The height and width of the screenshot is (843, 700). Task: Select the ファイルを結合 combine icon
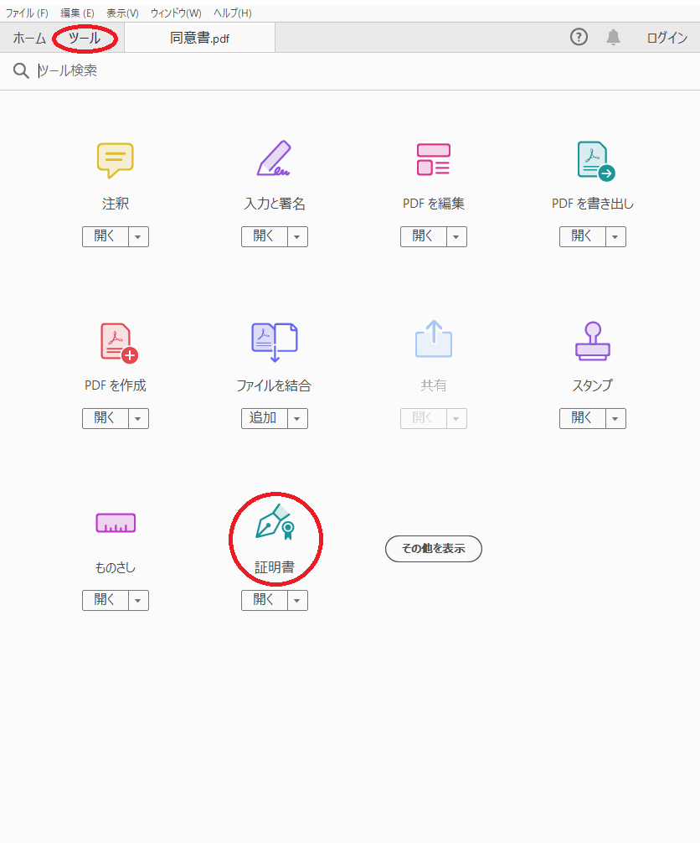(274, 341)
